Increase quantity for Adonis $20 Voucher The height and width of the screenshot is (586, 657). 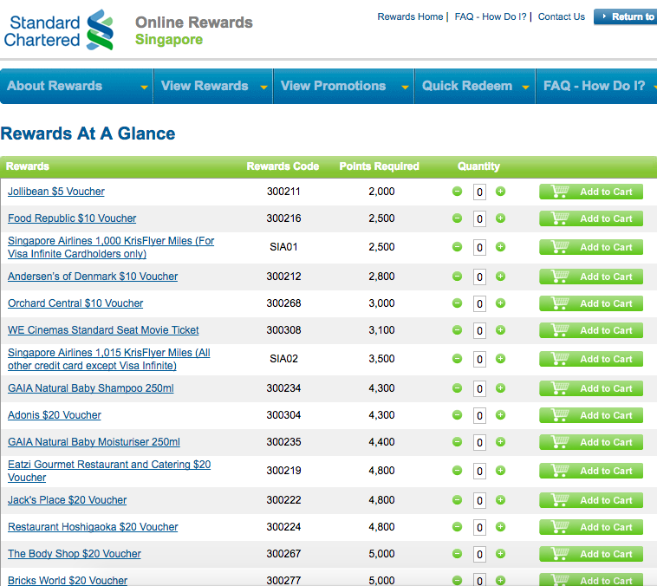point(500,415)
